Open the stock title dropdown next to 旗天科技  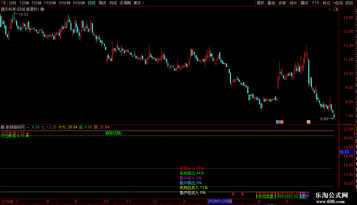(x=42, y=9)
